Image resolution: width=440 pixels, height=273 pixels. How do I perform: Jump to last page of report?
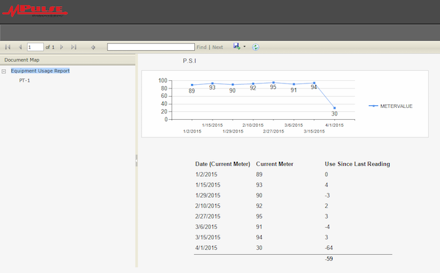pos(74,47)
